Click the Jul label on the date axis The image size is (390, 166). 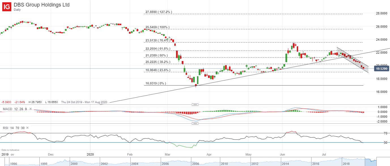point(324,154)
